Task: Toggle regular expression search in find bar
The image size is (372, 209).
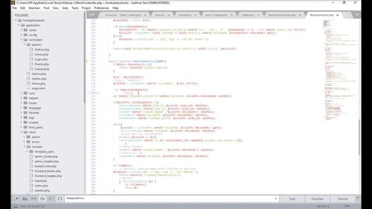Action: click(16, 199)
